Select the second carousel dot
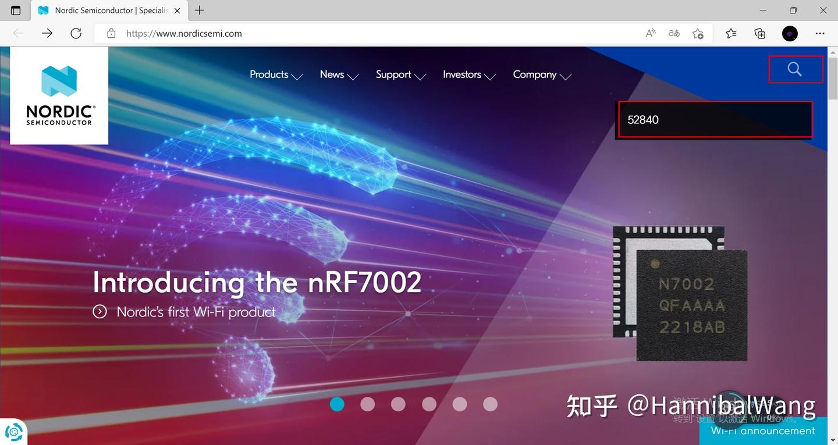Image resolution: width=838 pixels, height=445 pixels. [x=367, y=404]
